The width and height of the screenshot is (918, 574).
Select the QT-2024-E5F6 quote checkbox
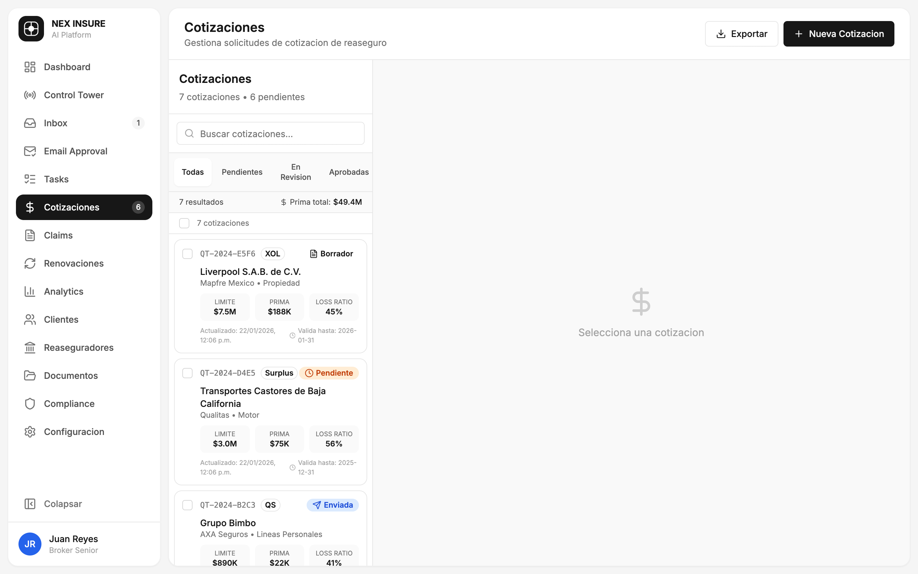pyautogui.click(x=187, y=254)
